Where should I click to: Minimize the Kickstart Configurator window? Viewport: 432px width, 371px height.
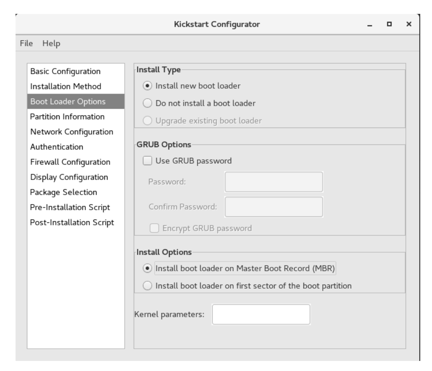(370, 25)
